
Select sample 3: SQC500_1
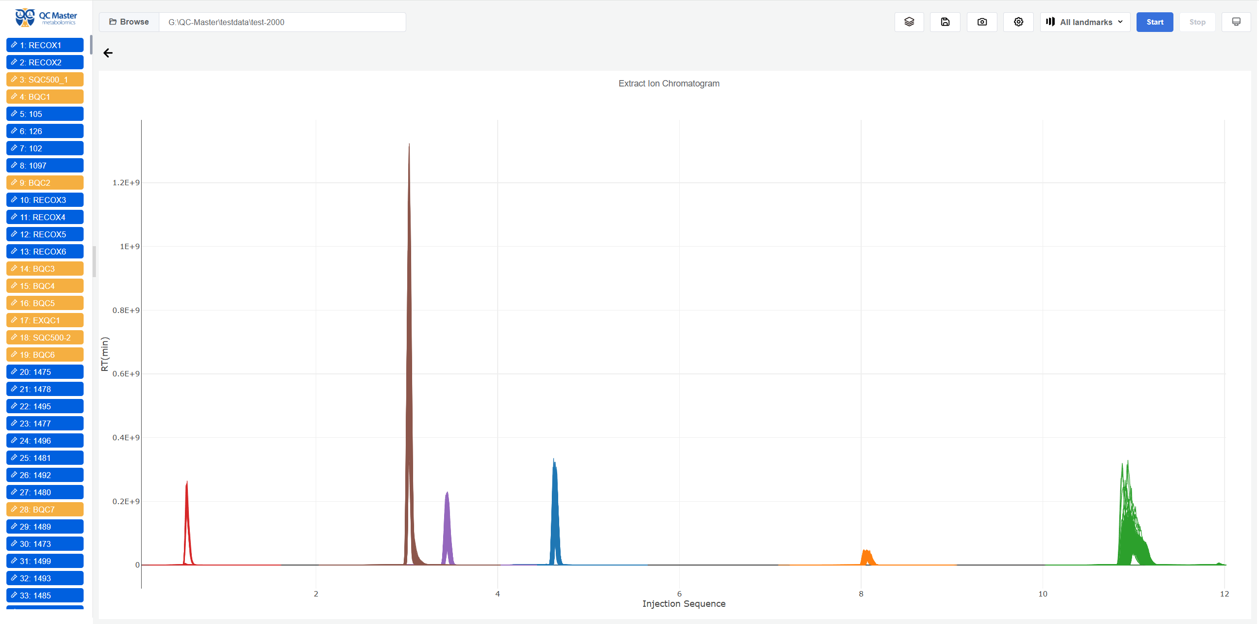click(x=45, y=80)
